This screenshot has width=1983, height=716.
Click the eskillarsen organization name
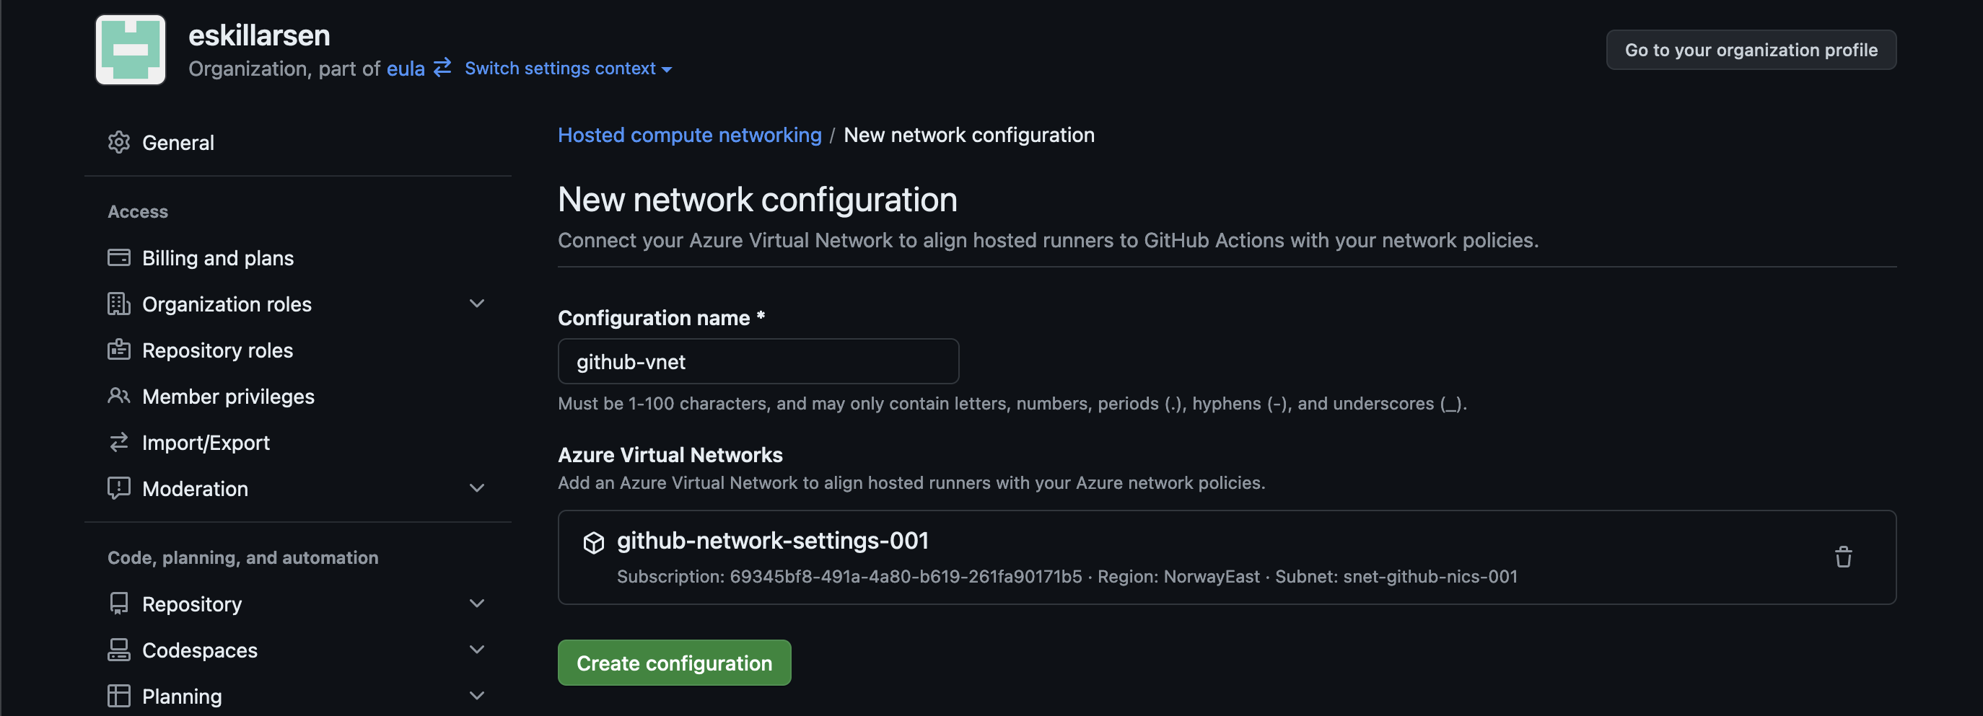(x=258, y=35)
